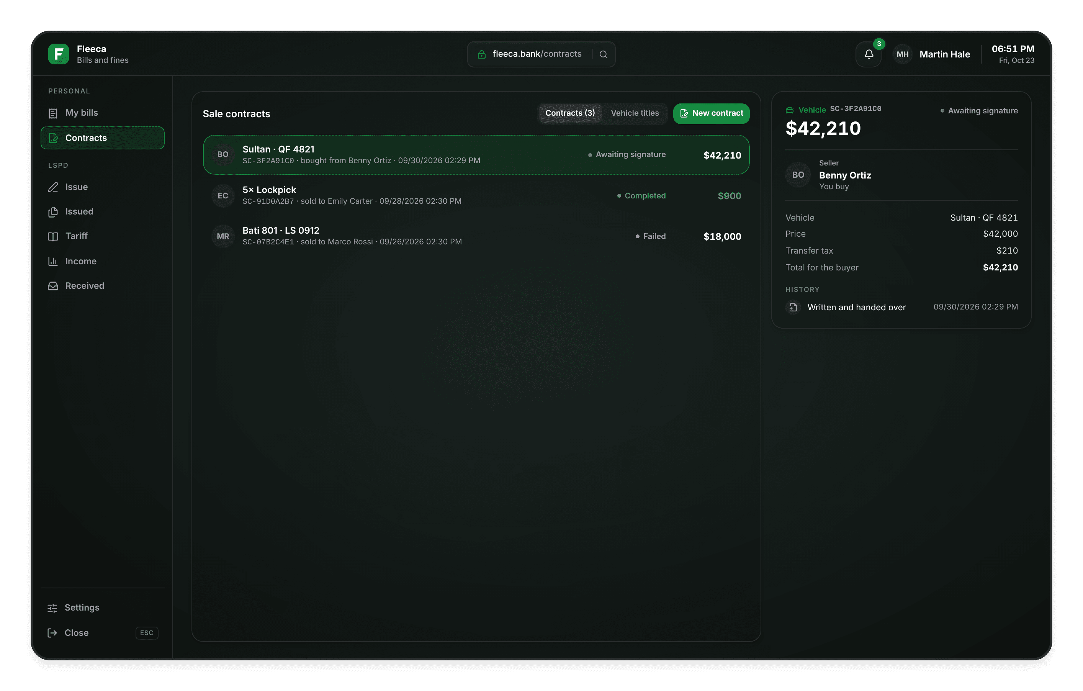Select the 5× Lockpick contract row

476,195
